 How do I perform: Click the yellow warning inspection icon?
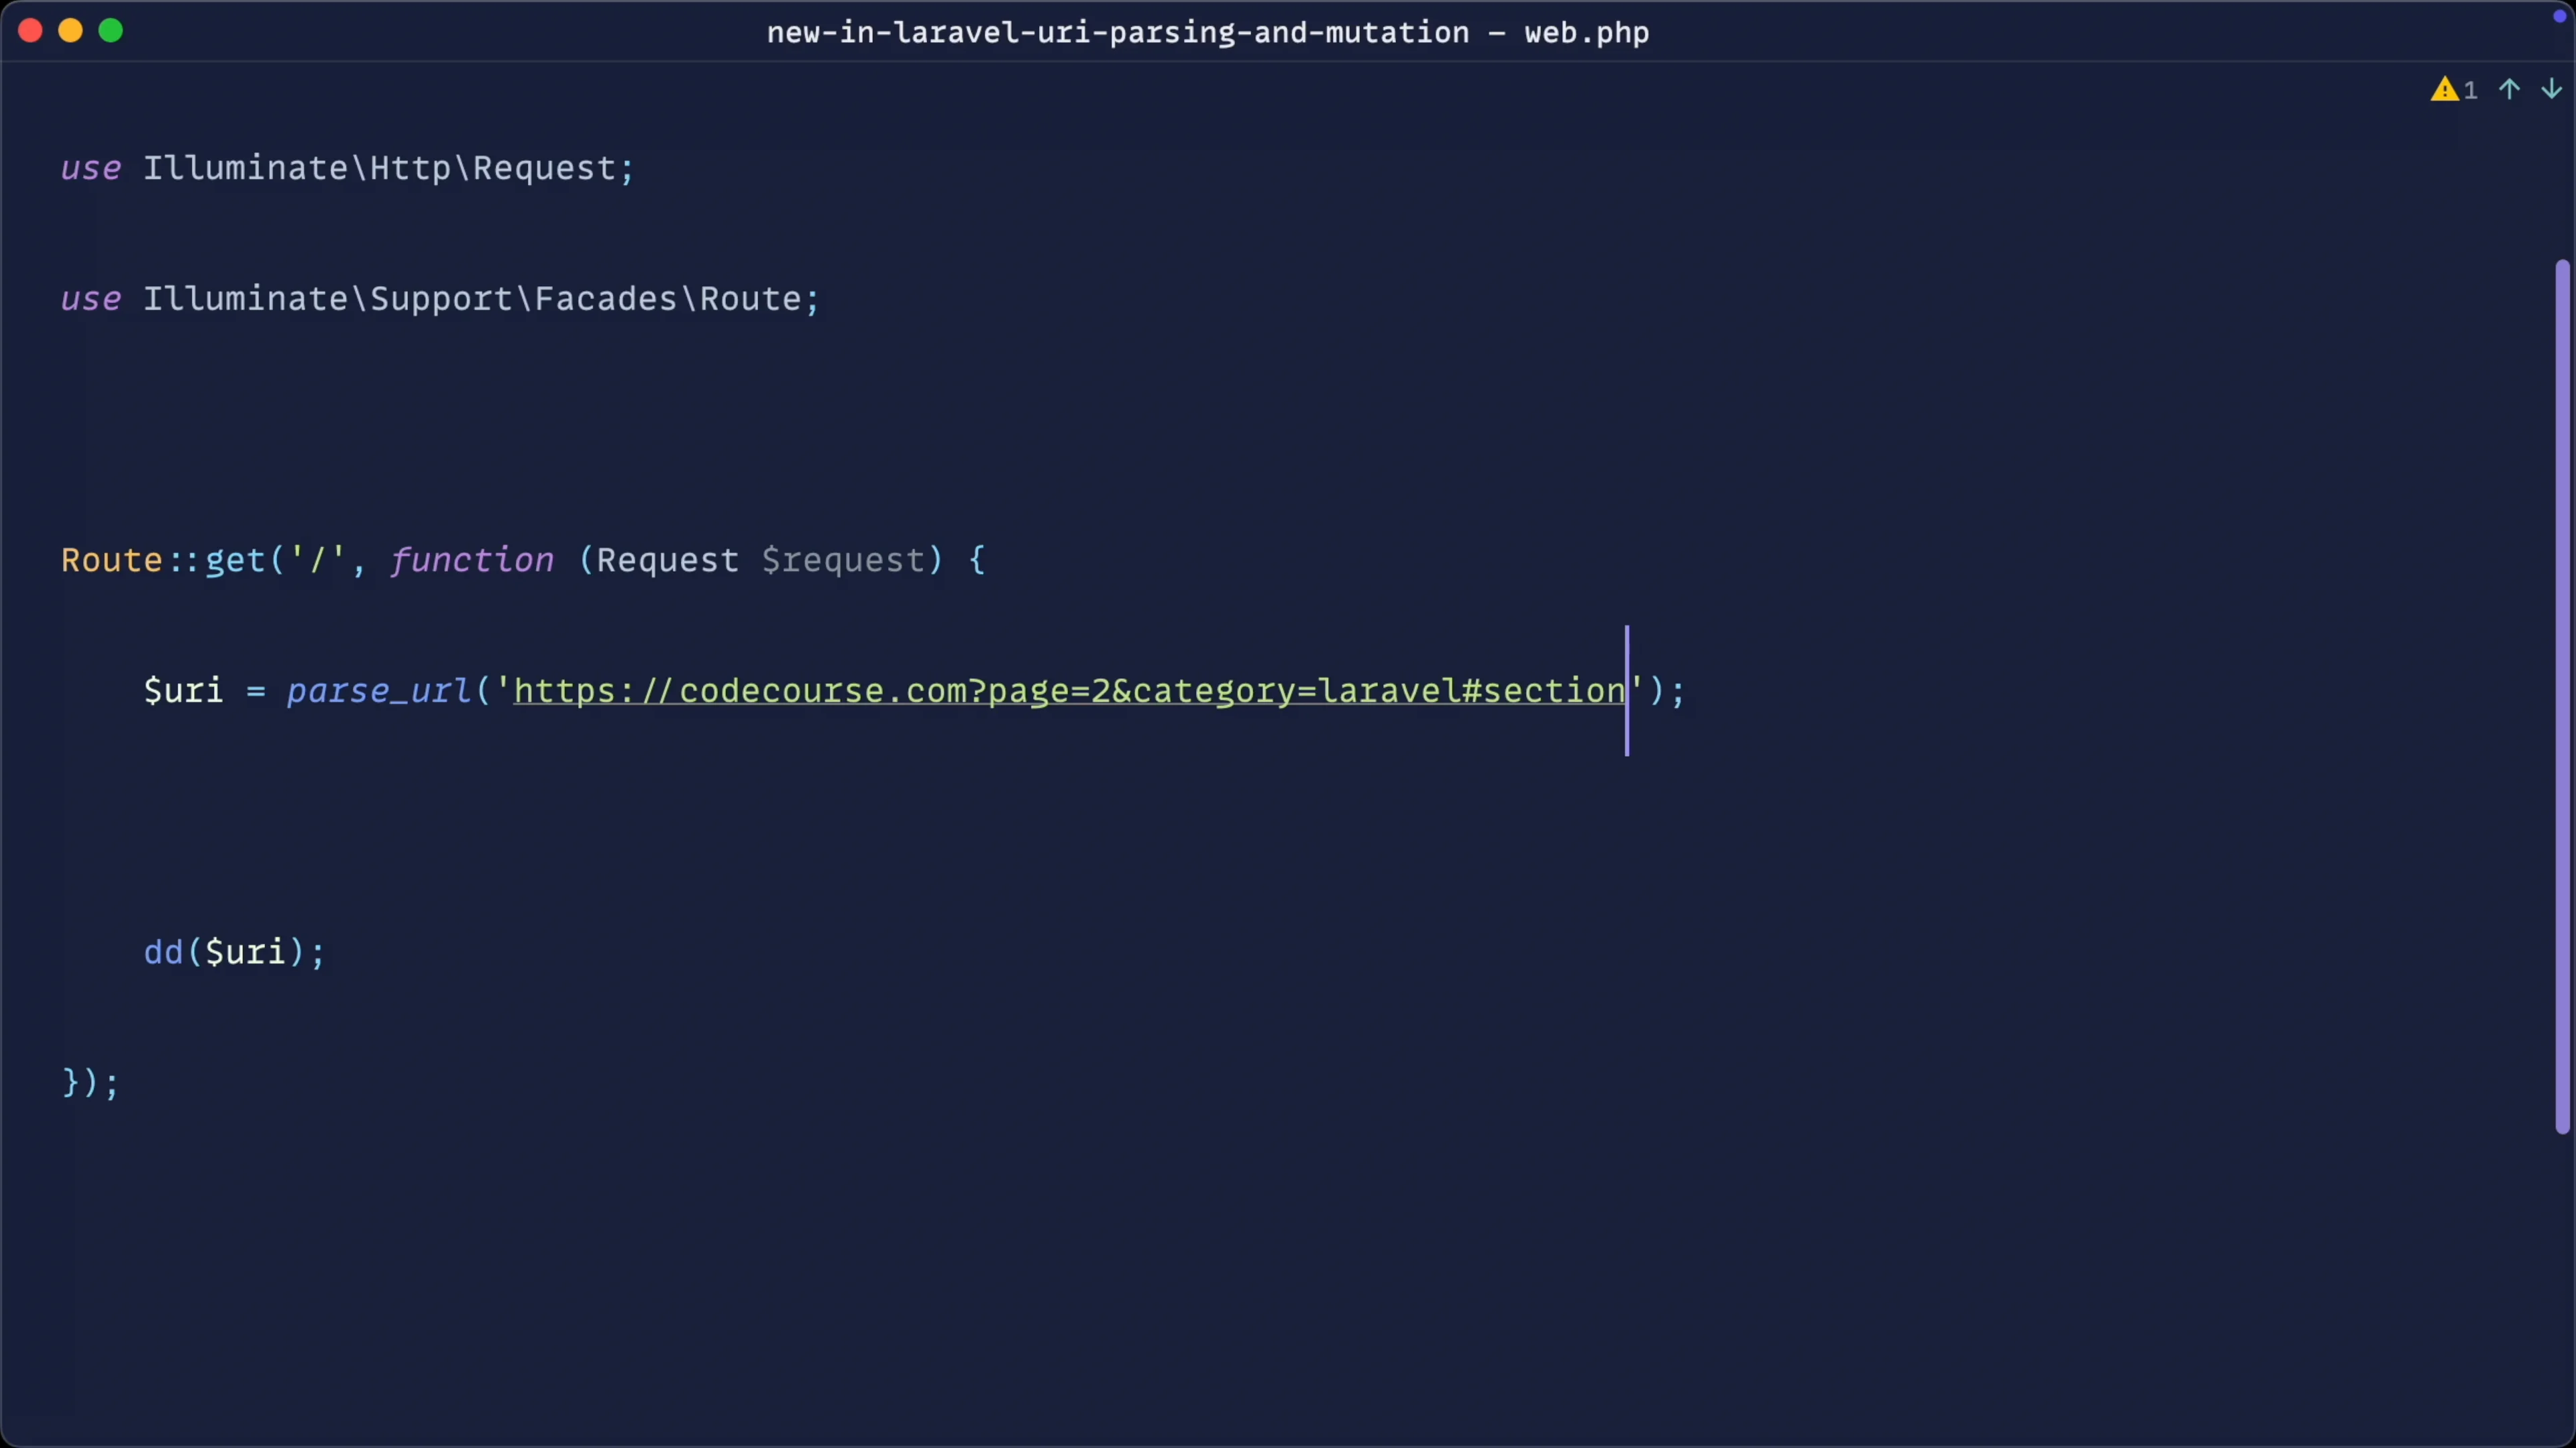[x=2445, y=90]
